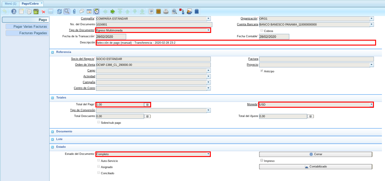The width and height of the screenshot is (385, 181).
Task: Expand the Lote section
Action: (x=53, y=139)
